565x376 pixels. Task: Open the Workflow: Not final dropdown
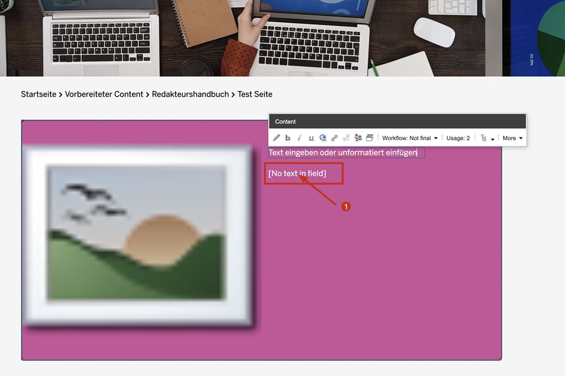410,138
